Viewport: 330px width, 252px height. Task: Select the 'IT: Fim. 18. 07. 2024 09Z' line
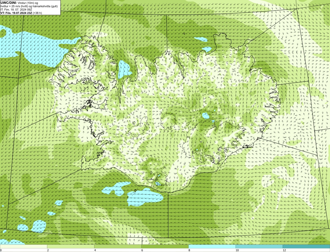16,9
